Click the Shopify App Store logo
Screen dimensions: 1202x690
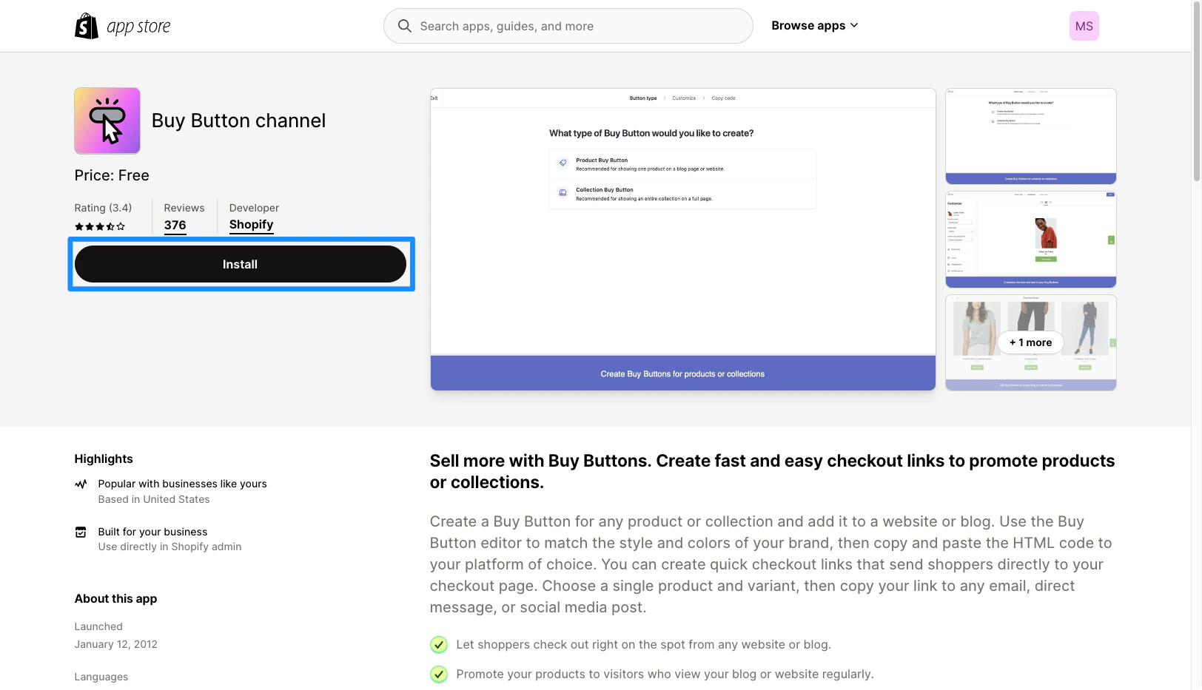[x=123, y=25]
